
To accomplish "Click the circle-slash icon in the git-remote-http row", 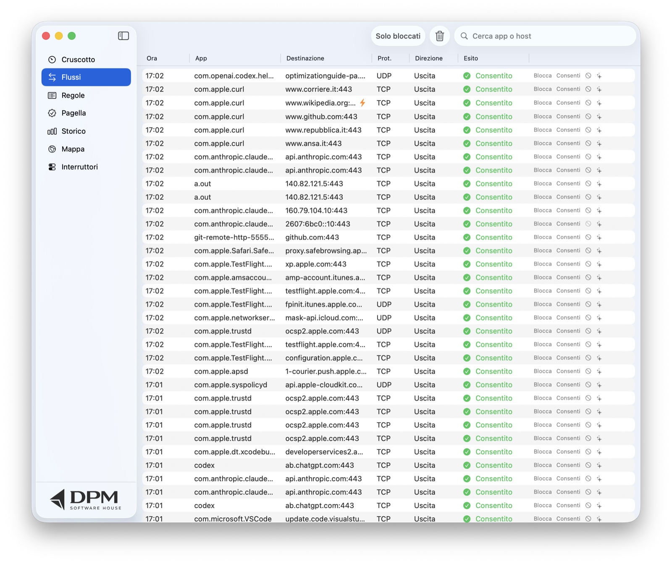I will (x=588, y=238).
